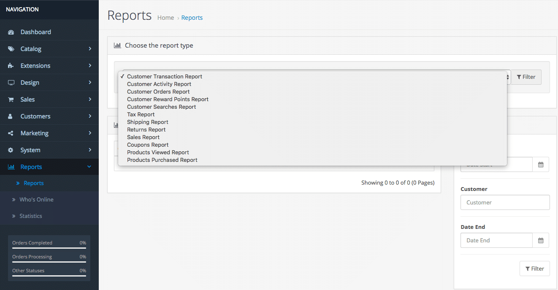This screenshot has width=558, height=290.
Task: Click the Customers person icon
Action: click(11, 116)
